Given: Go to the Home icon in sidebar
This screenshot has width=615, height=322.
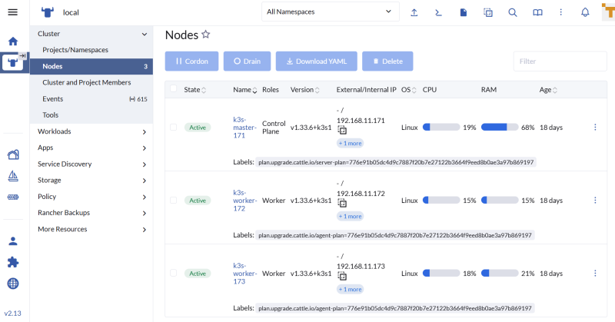Looking at the screenshot, I should [x=13, y=41].
